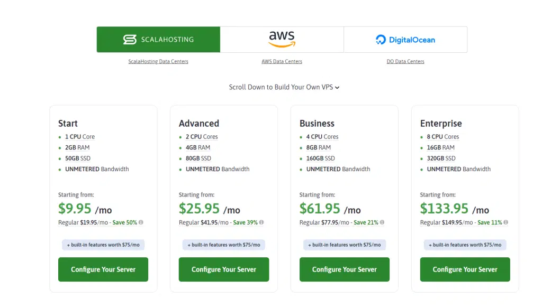Configure Your Server for Business plan
This screenshot has width=542, height=308.
(344, 269)
